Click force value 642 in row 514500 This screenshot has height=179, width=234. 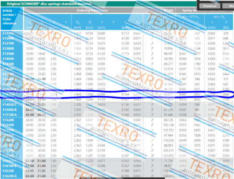(226, 84)
